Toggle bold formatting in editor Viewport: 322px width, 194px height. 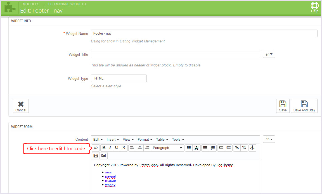(x=104, y=148)
